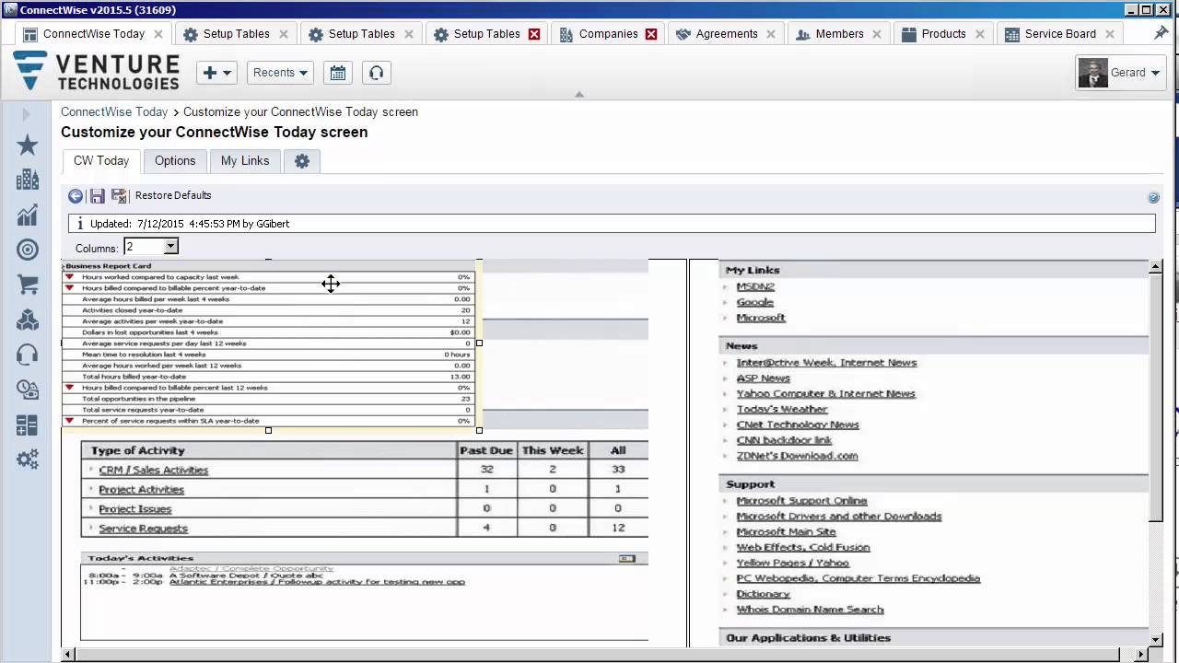Image resolution: width=1179 pixels, height=663 pixels.
Task: Switch to the Options tab
Action: tap(175, 160)
